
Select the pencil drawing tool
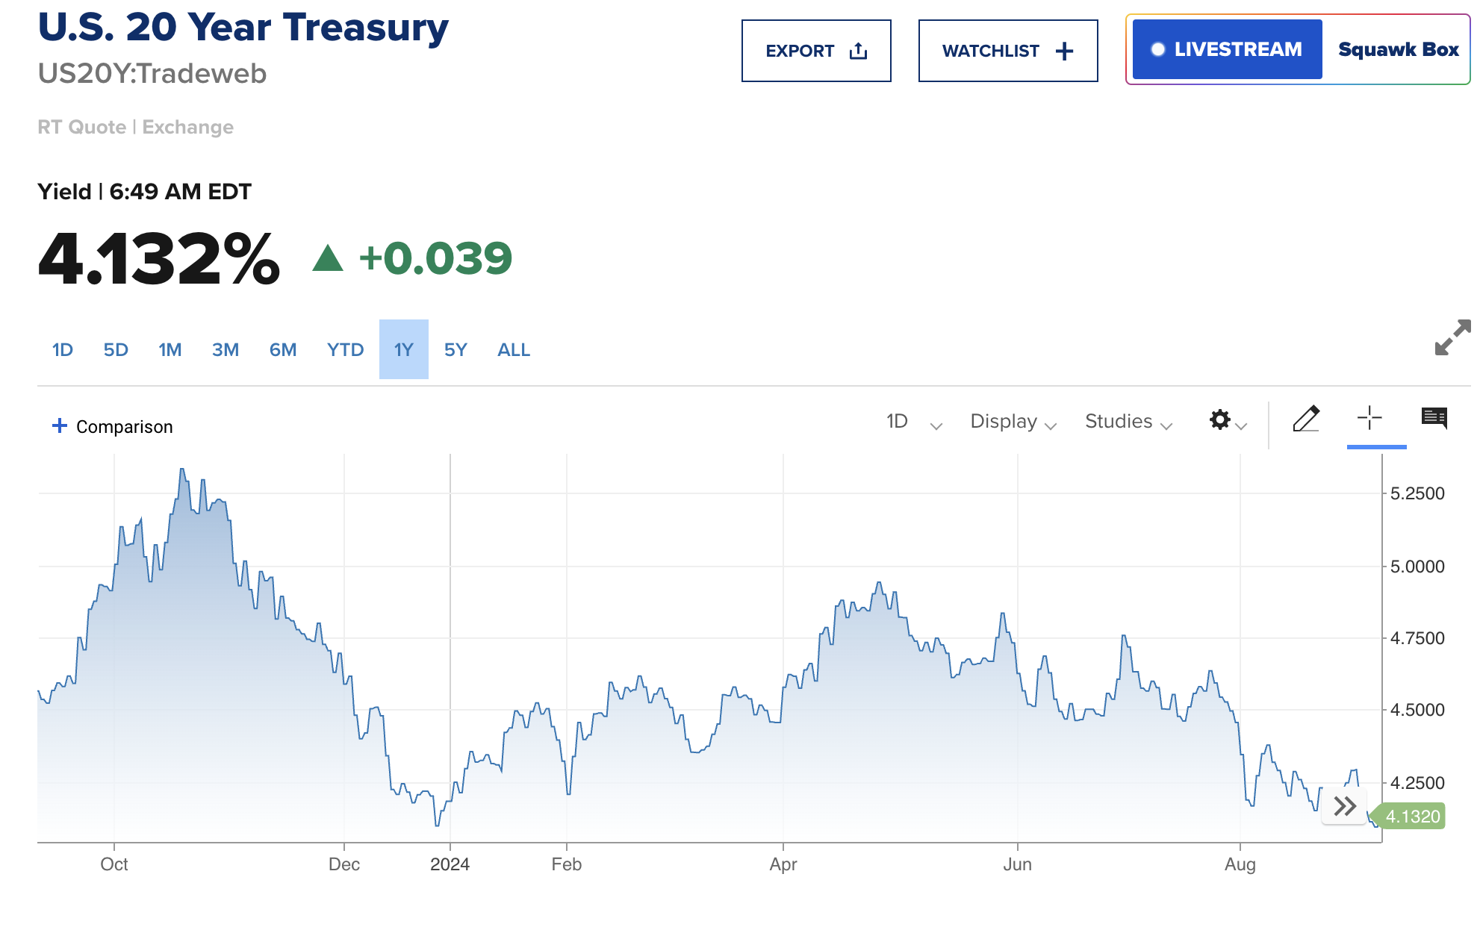[1306, 419]
